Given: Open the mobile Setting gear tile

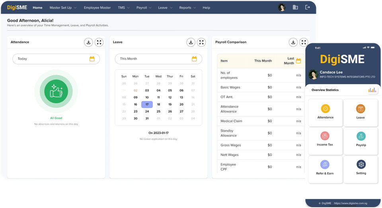Looking at the screenshot, I should [x=361, y=167].
